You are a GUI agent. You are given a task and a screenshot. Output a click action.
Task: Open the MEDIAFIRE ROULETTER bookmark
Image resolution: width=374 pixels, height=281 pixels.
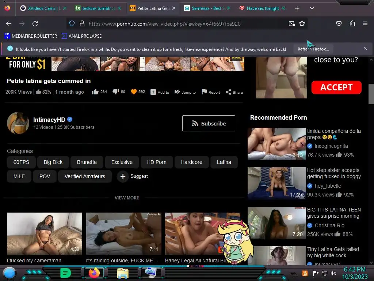click(31, 36)
